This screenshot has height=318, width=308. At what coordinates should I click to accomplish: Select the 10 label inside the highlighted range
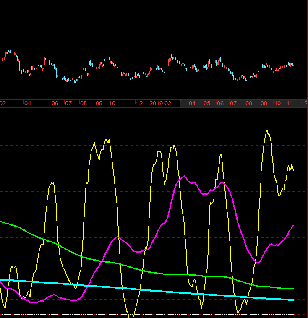tap(277, 104)
